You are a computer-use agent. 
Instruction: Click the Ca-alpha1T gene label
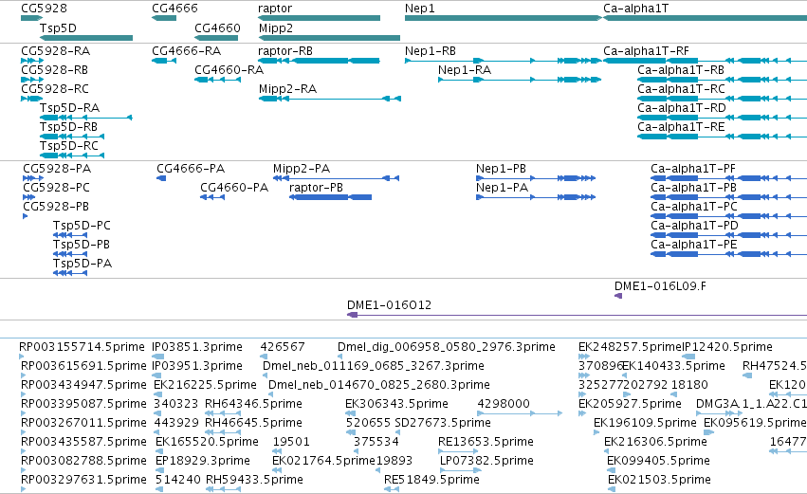click(x=635, y=9)
